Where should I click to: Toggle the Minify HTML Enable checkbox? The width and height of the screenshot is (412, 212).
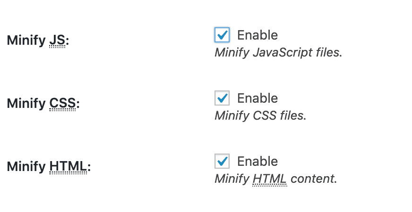pyautogui.click(x=222, y=161)
